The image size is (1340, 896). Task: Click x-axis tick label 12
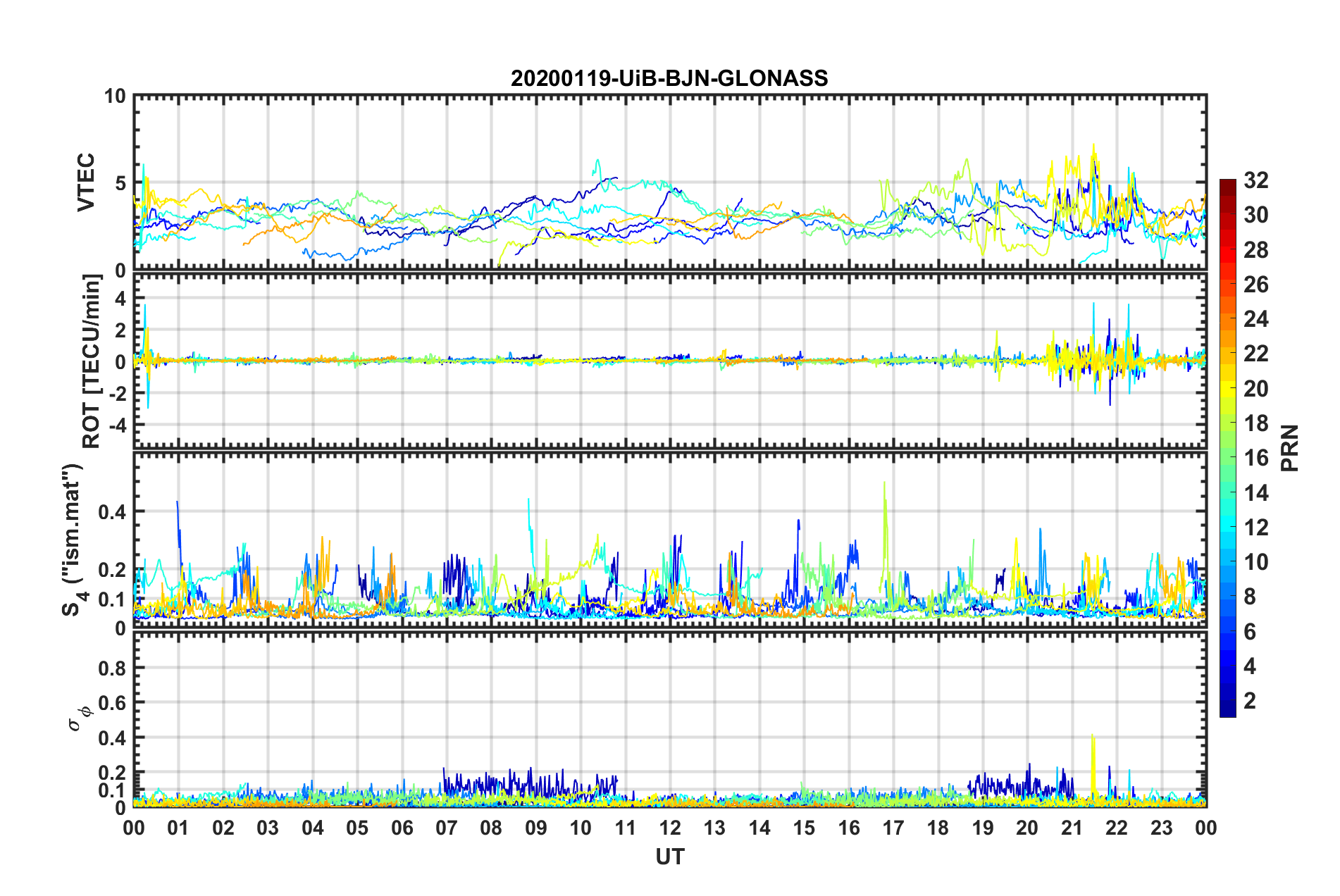[670, 828]
